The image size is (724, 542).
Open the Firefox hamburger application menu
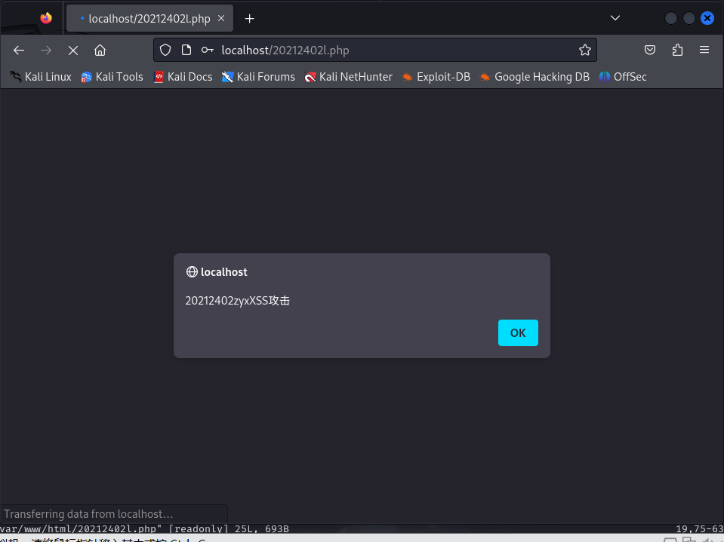tap(704, 50)
